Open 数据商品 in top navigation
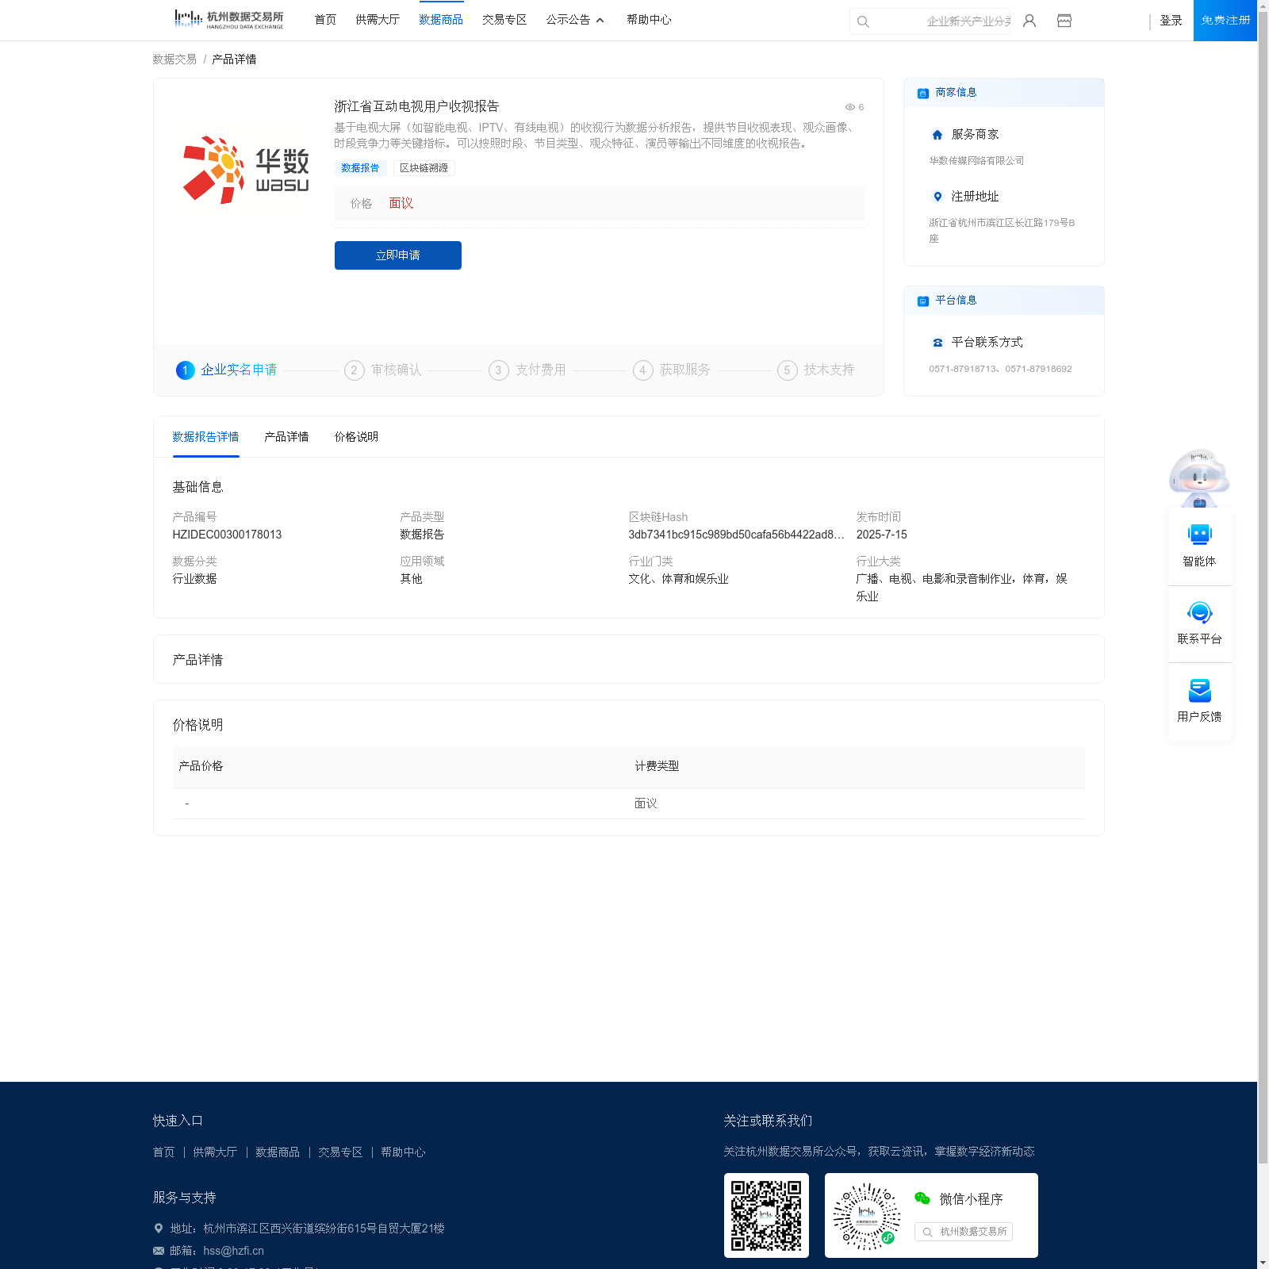The image size is (1269, 1269). (x=441, y=20)
